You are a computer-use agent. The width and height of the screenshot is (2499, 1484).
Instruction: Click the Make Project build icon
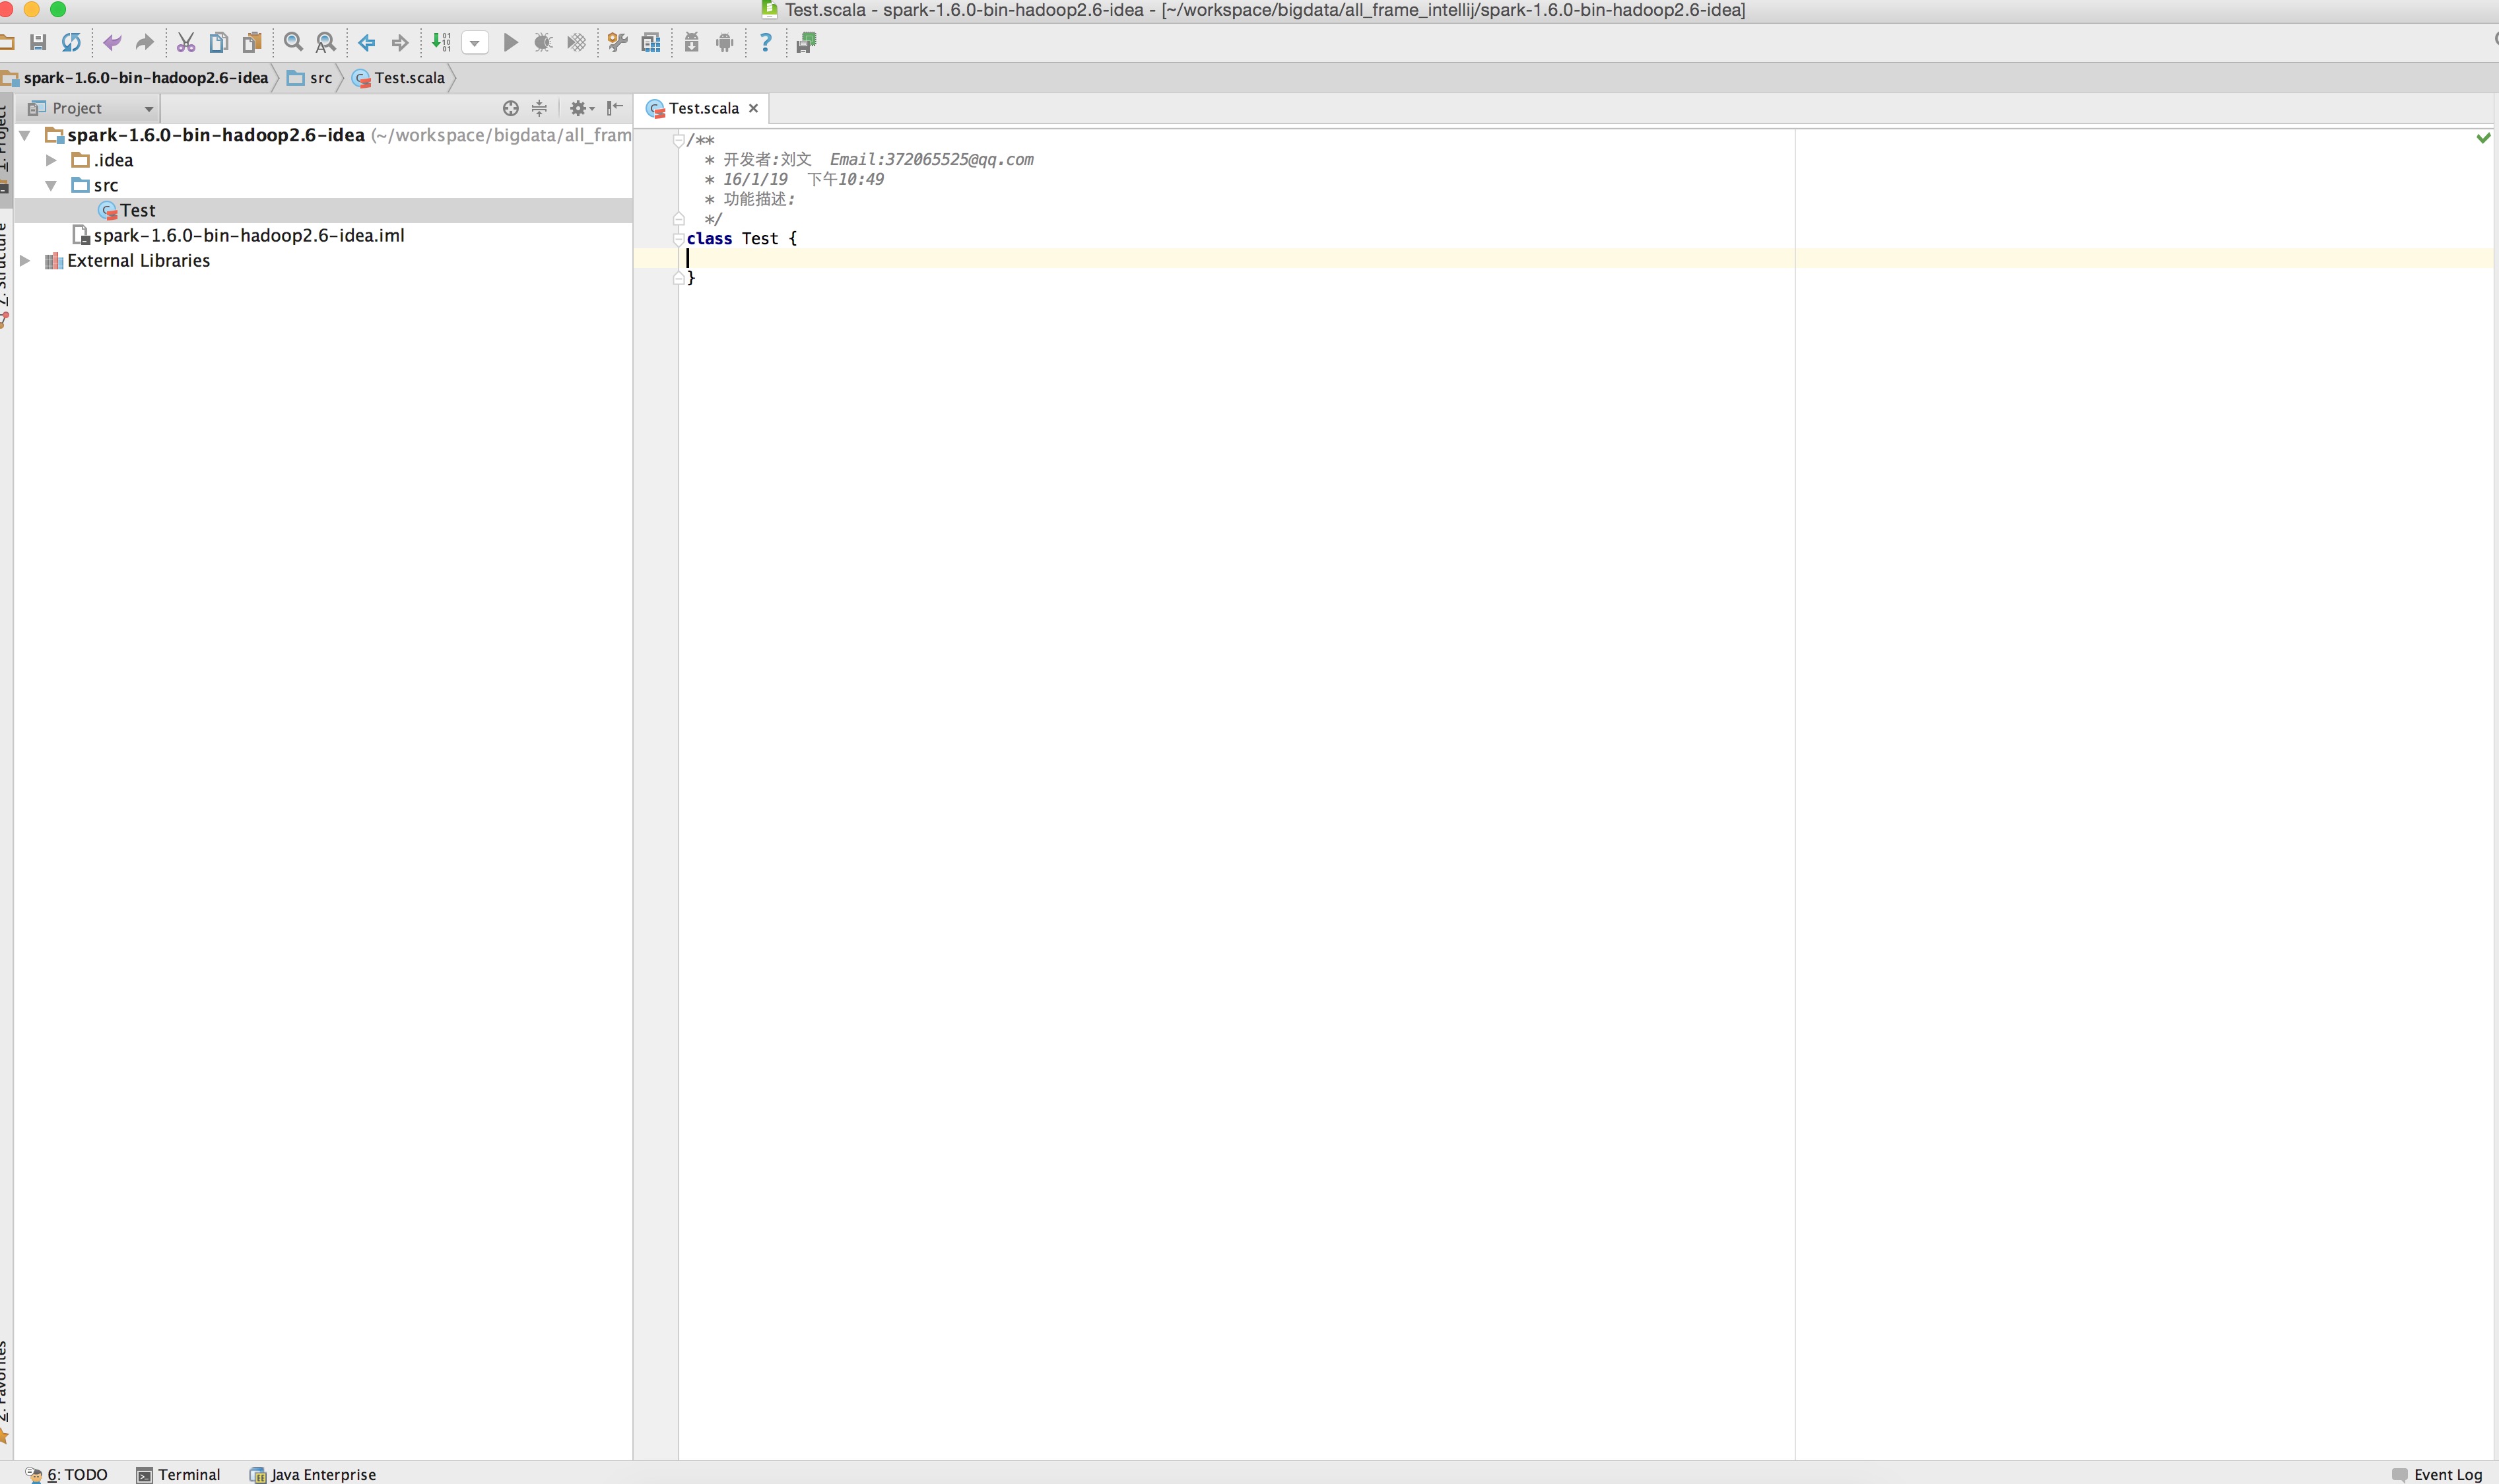click(441, 42)
